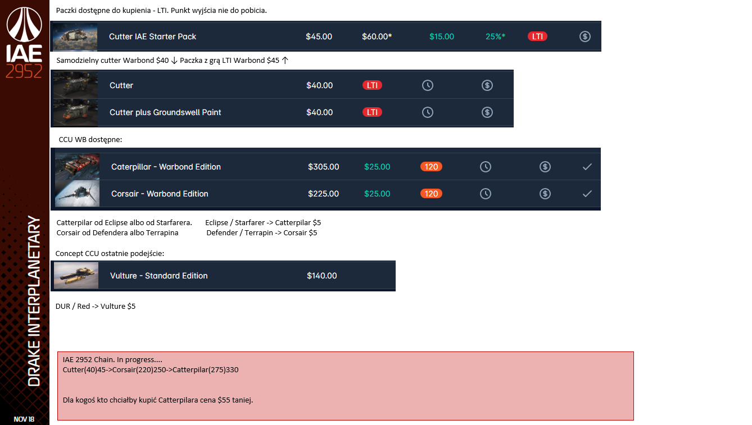Select the Cutter plus Groundswell Paint name
The height and width of the screenshot is (425, 752).
pyautogui.click(x=165, y=112)
